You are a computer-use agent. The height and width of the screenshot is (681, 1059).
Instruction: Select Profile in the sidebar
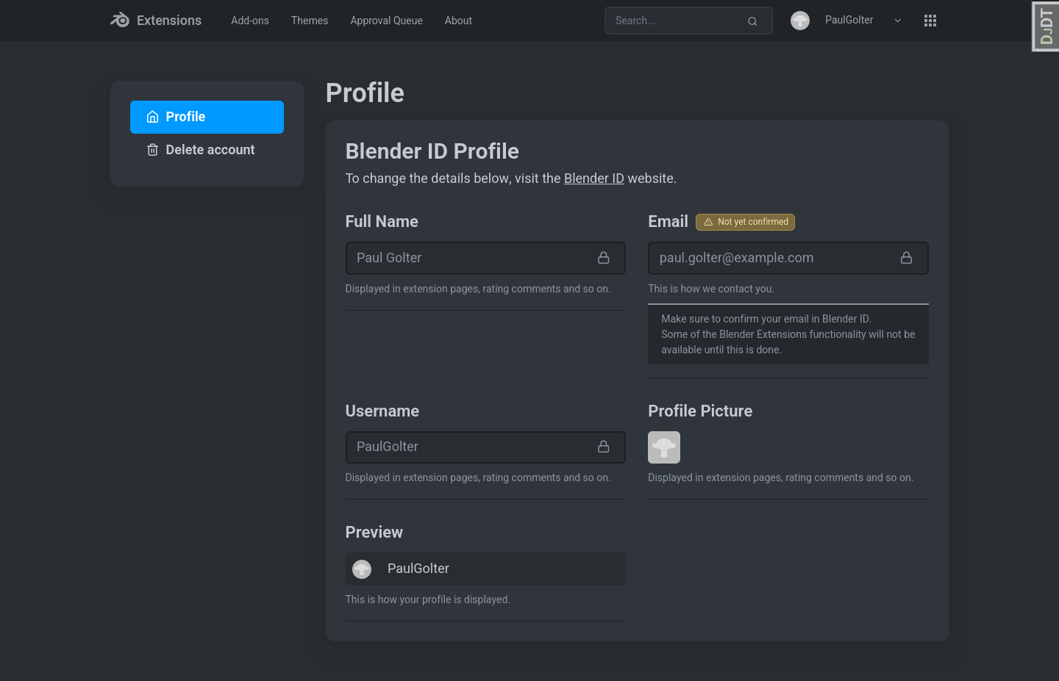(x=207, y=117)
